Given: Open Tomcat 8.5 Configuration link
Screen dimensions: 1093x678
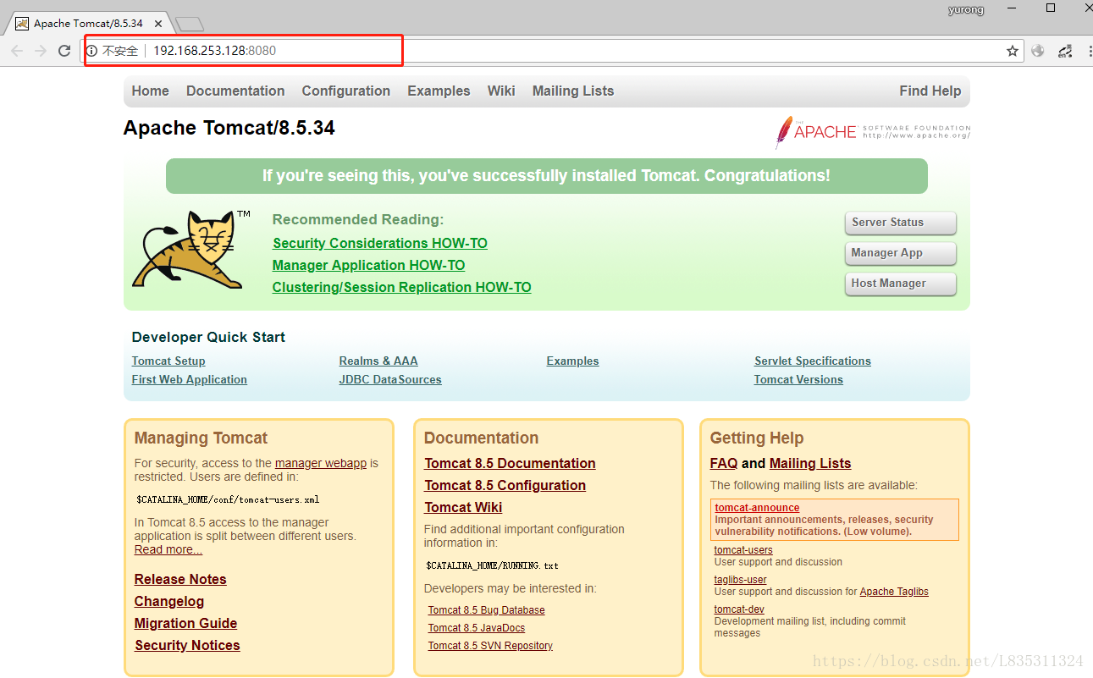Looking at the screenshot, I should click(x=505, y=486).
